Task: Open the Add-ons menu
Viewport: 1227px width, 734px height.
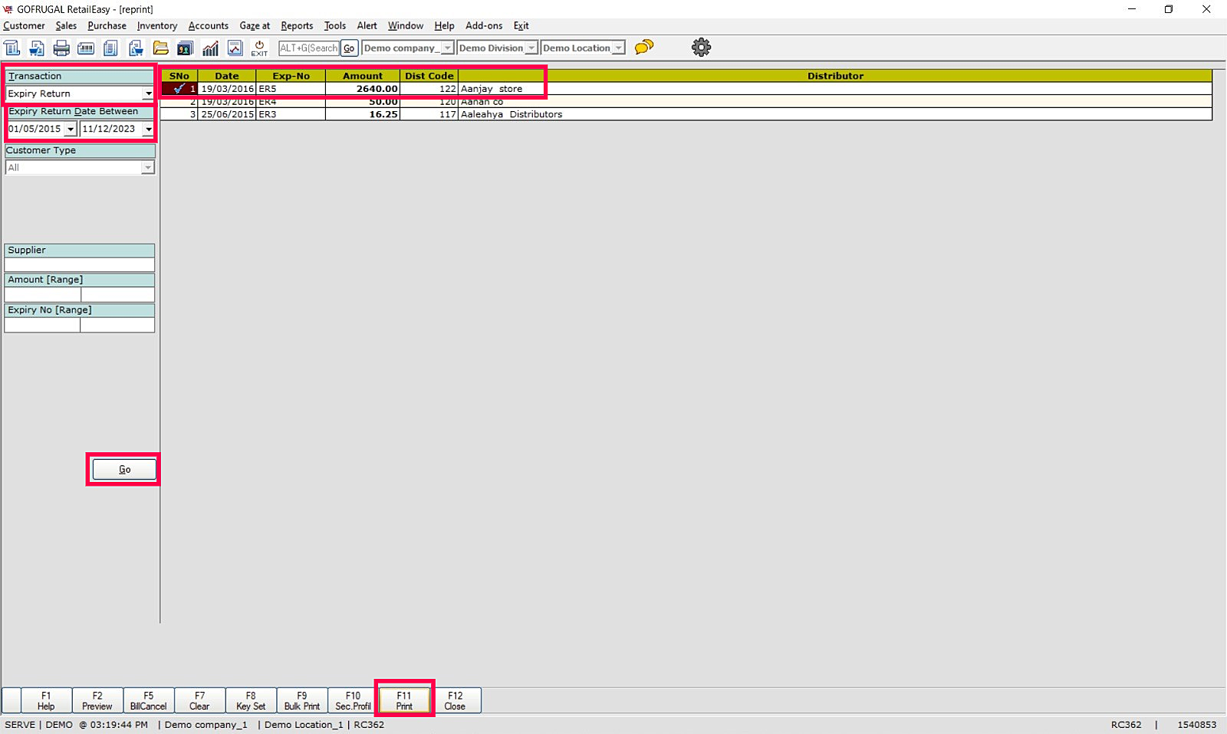Action: [x=484, y=26]
